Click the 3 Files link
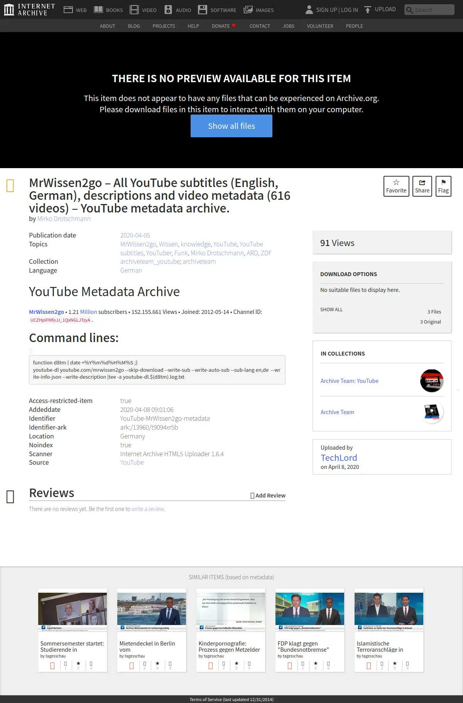463x703 pixels. click(x=434, y=312)
